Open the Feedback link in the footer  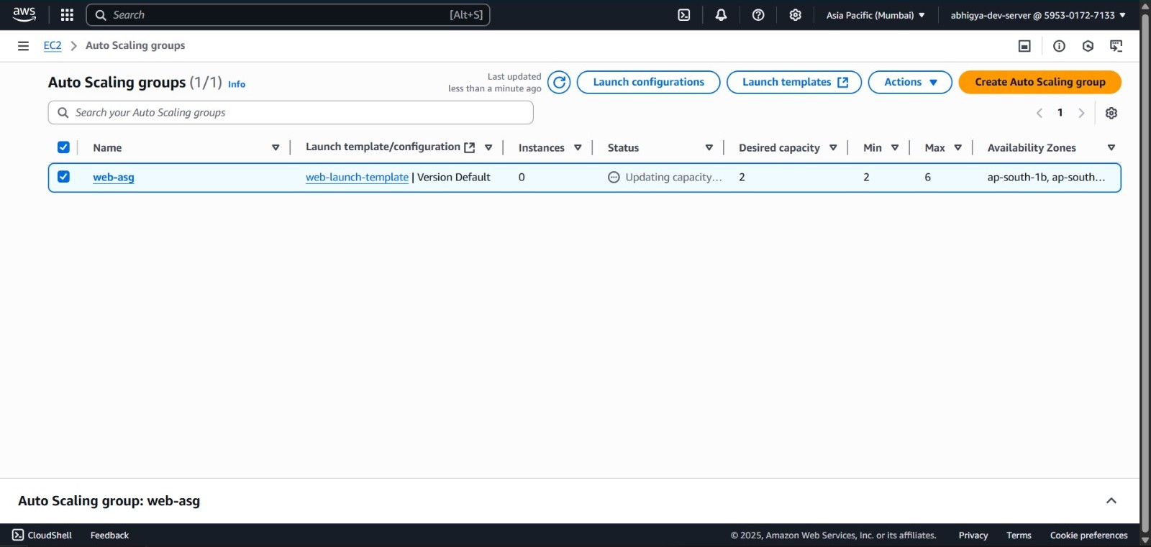pos(109,535)
